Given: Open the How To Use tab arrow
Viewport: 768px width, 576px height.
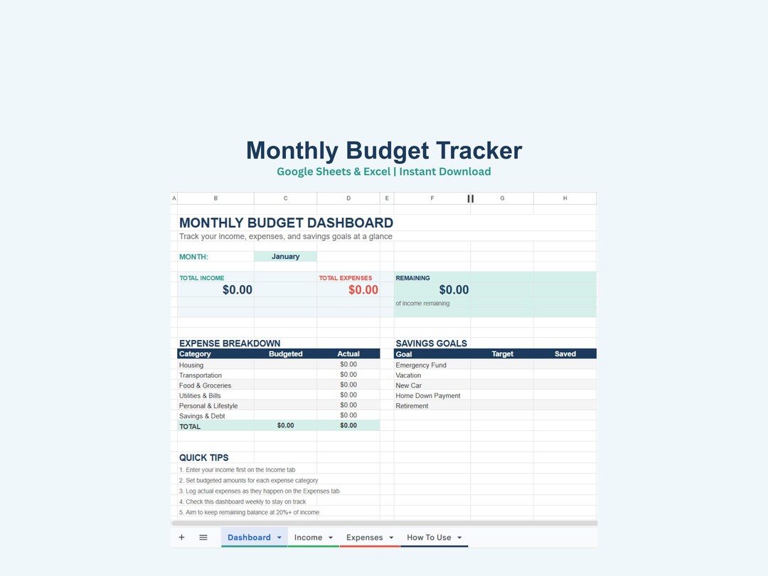Looking at the screenshot, I should pyautogui.click(x=459, y=538).
